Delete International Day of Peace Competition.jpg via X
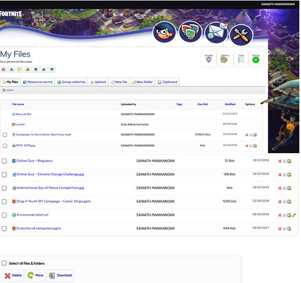301x283 pixels. pos(280,188)
